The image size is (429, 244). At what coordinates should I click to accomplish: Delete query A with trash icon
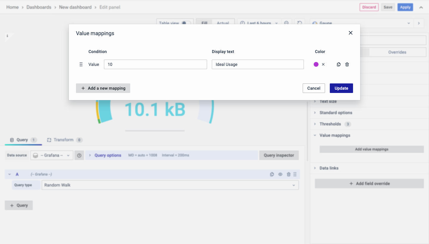coord(288,175)
